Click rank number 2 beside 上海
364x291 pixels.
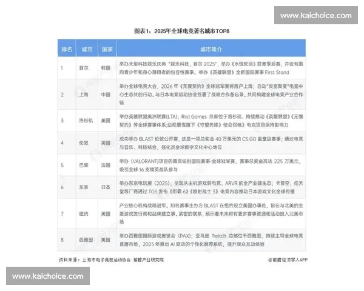[x=62, y=95]
